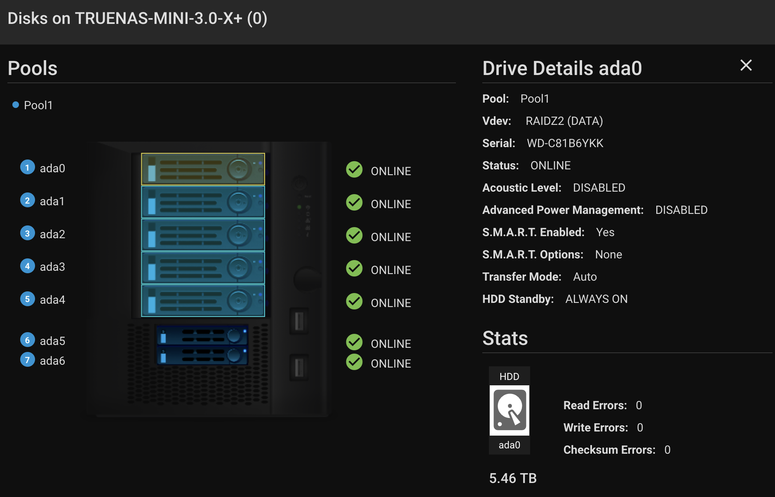Image resolution: width=775 pixels, height=497 pixels.
Task: Click the ONLINE status text for ada1
Action: [390, 204]
